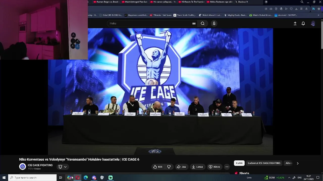Open Hopeinen cordellket bookmark
The width and height of the screenshot is (323, 181).
click(x=136, y=15)
